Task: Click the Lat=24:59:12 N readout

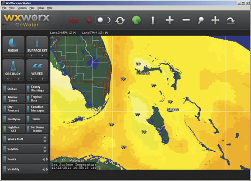Action: 63,32
